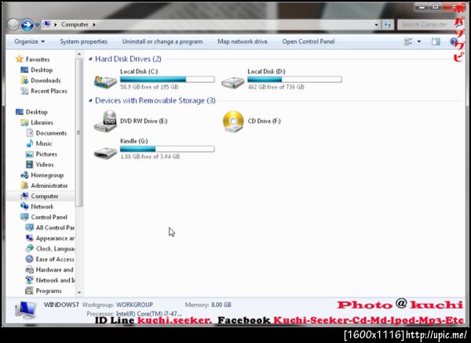Click the WINDOWS7 computer name in details pane
Image resolution: width=471 pixels, height=343 pixels.
61,305
